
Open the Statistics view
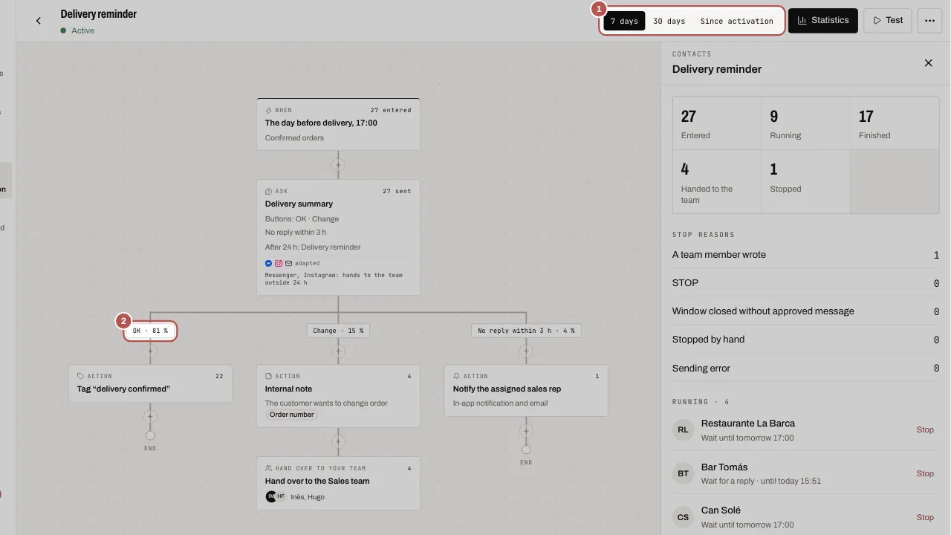click(x=823, y=21)
